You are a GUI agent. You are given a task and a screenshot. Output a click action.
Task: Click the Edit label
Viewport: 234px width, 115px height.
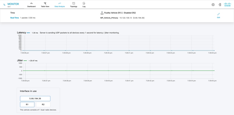219,17
